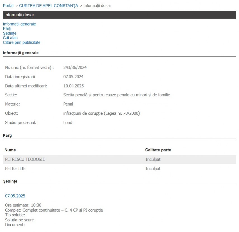Image resolution: width=239 pixels, height=232 pixels.
Task: Jump to Informații generale anchor link
Action: pos(19,24)
